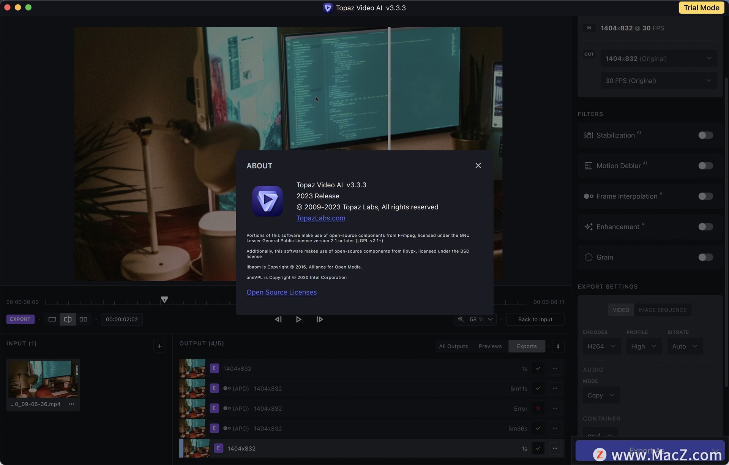Open the TopazLabs.com link
Screen dimensions: 729x465
[x=320, y=218]
